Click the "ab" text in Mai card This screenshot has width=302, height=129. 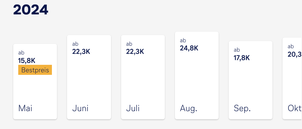[21, 53]
